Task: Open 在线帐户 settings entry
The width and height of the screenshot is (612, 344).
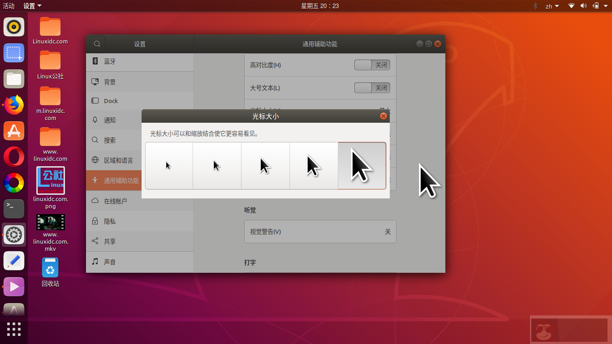Action: pyautogui.click(x=95, y=201)
